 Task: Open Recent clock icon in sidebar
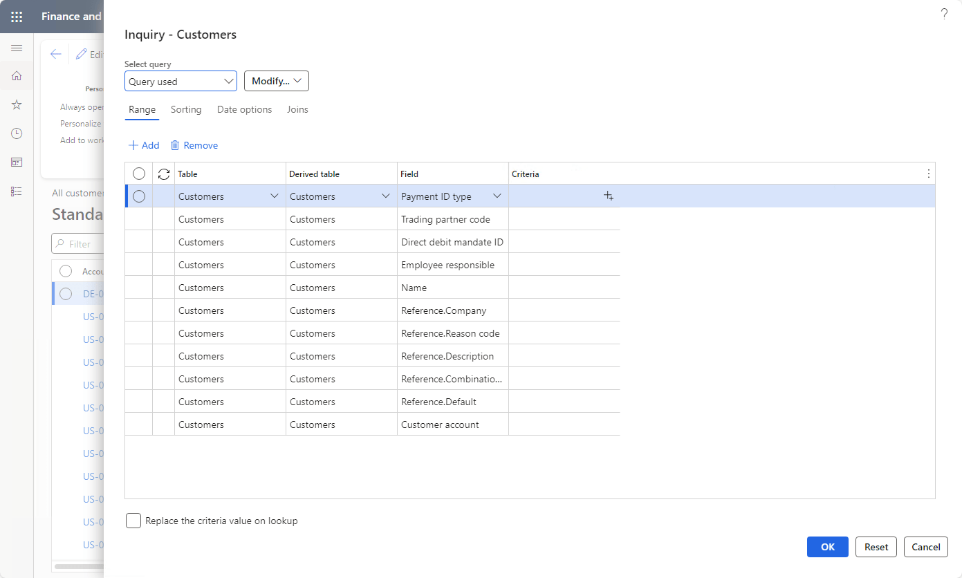coord(17,133)
